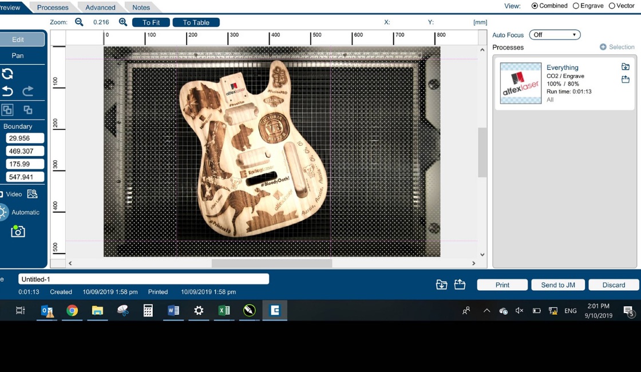Switch to the Preview tab
The image size is (641, 372).
[x=12, y=7]
